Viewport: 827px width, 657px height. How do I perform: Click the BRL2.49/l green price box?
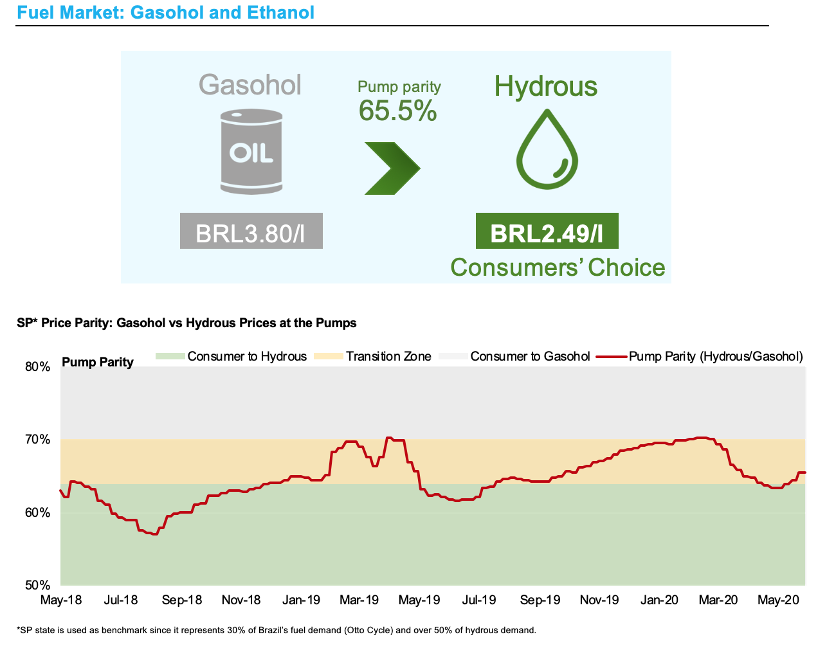[x=547, y=231]
